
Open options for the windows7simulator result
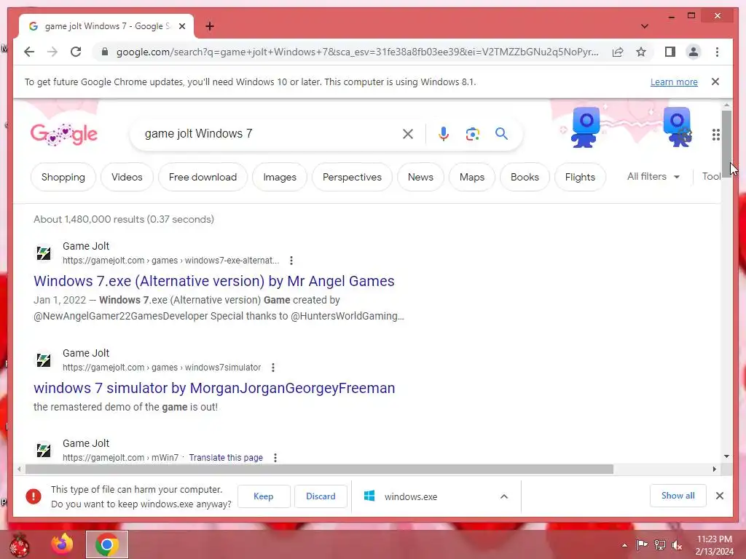[x=272, y=368]
